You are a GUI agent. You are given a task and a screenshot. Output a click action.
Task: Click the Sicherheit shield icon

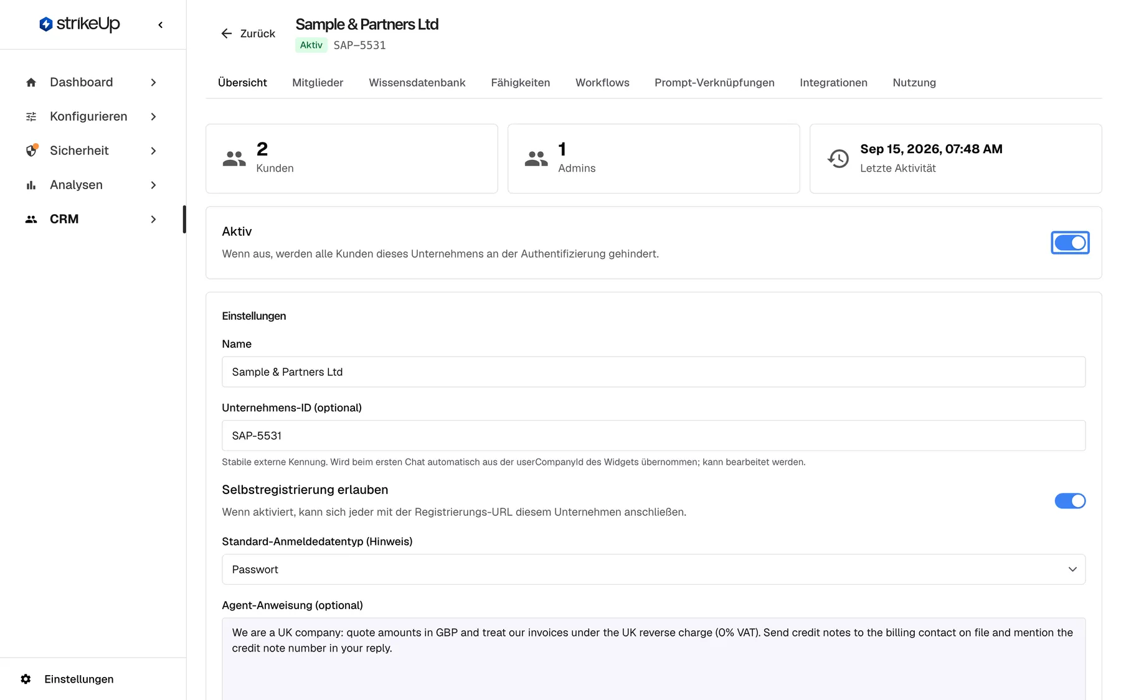point(31,151)
